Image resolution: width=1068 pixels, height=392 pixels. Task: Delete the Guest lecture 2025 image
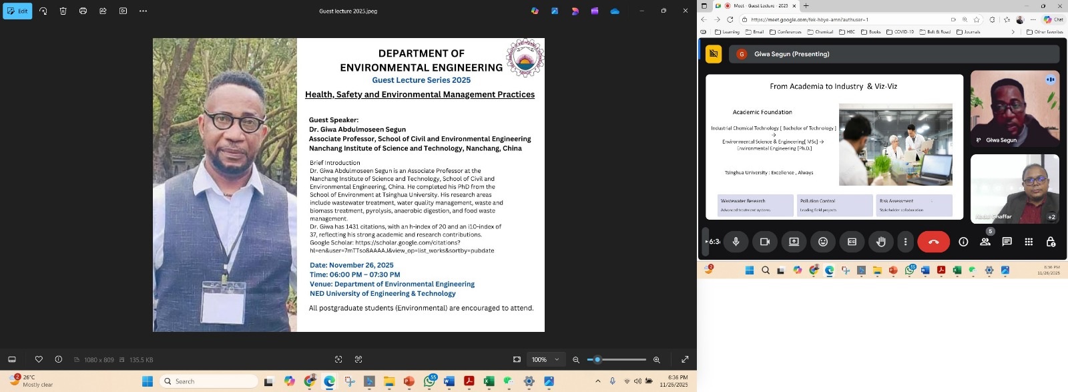point(63,11)
